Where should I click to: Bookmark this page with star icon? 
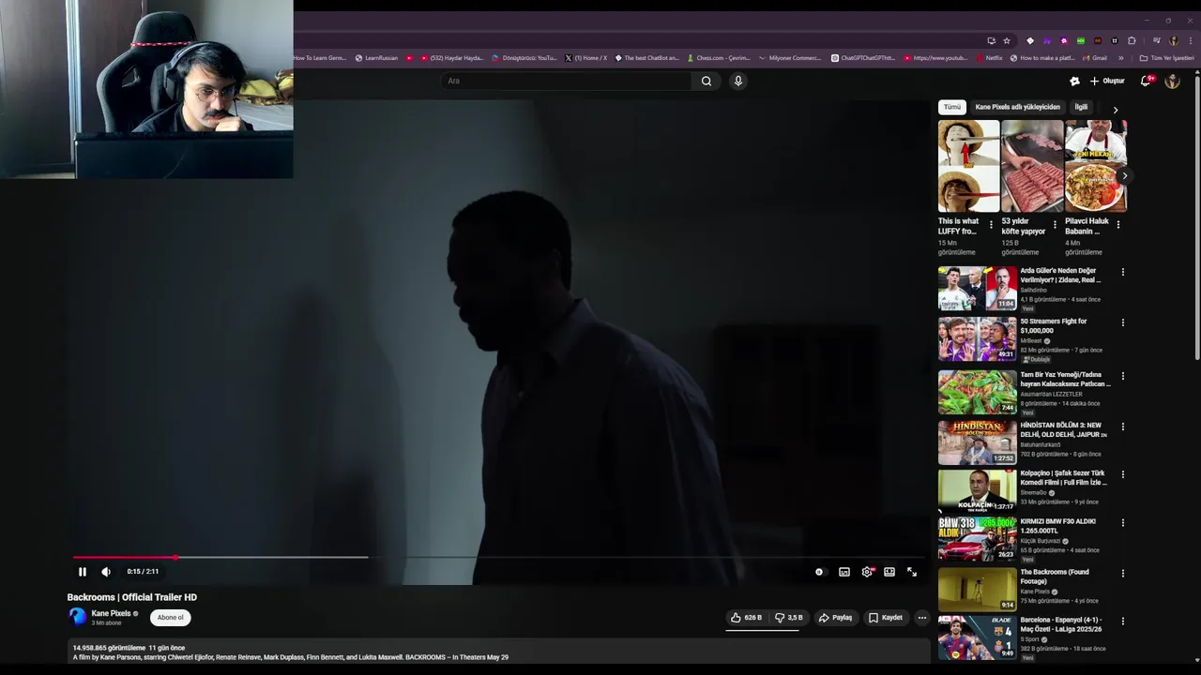coord(1007,40)
